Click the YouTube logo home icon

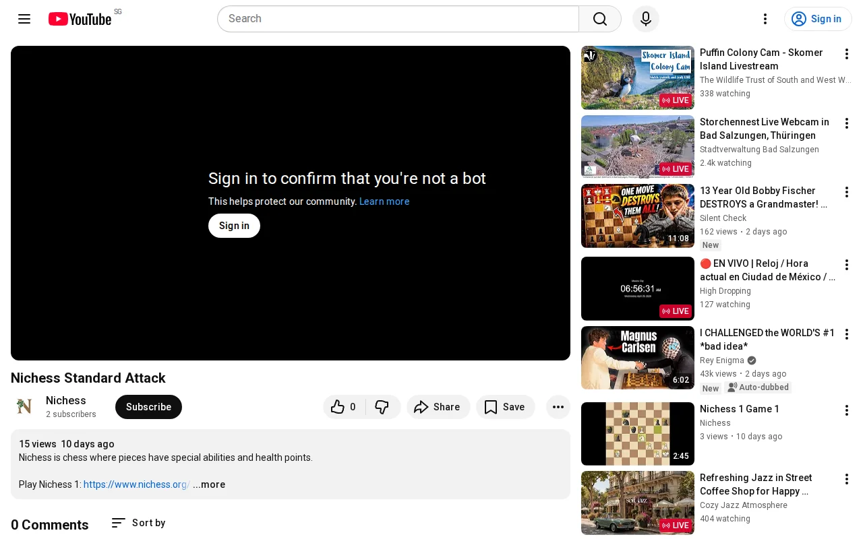80,19
